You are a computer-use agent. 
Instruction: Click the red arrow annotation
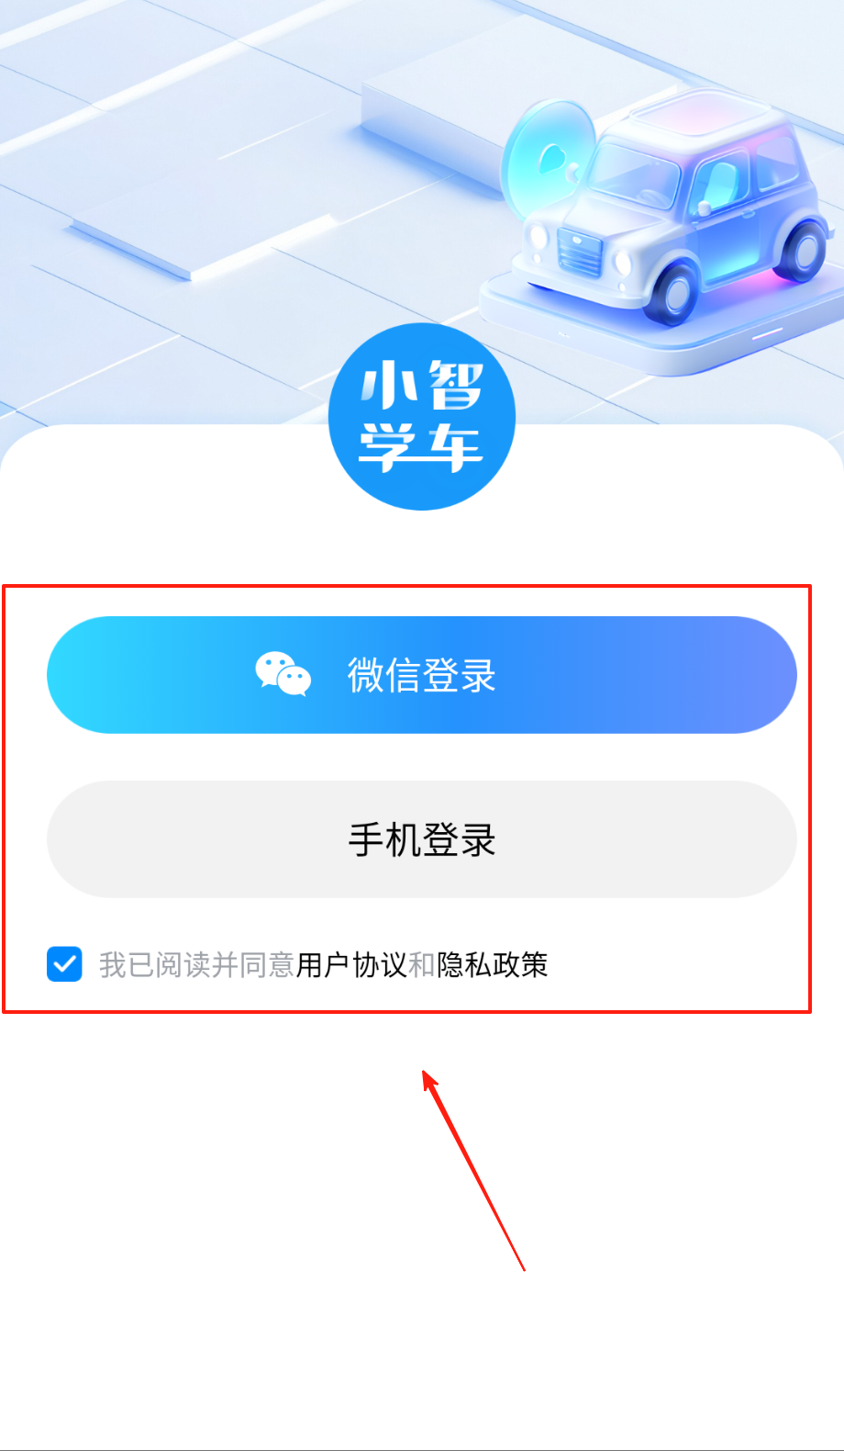pos(473,1171)
